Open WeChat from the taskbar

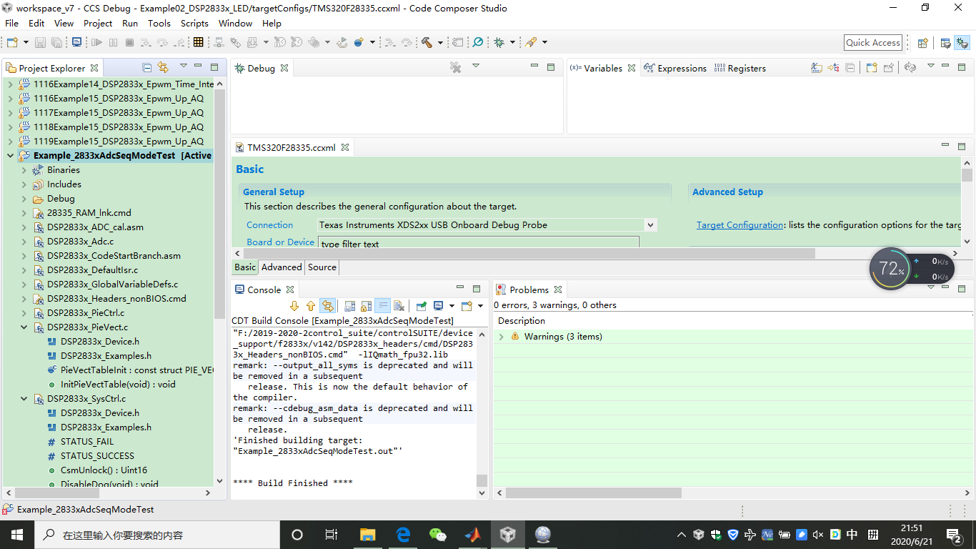click(439, 534)
